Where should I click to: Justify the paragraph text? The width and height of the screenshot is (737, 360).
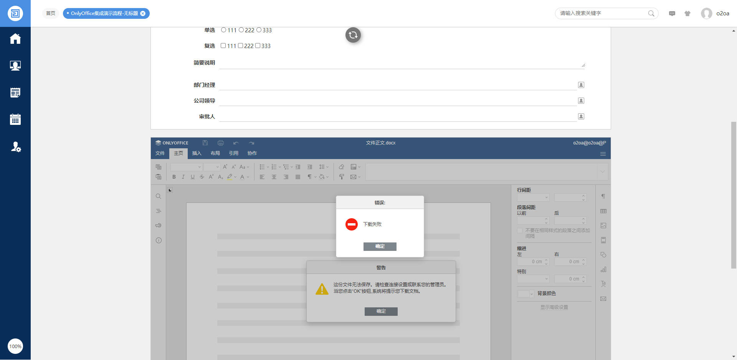(x=298, y=177)
